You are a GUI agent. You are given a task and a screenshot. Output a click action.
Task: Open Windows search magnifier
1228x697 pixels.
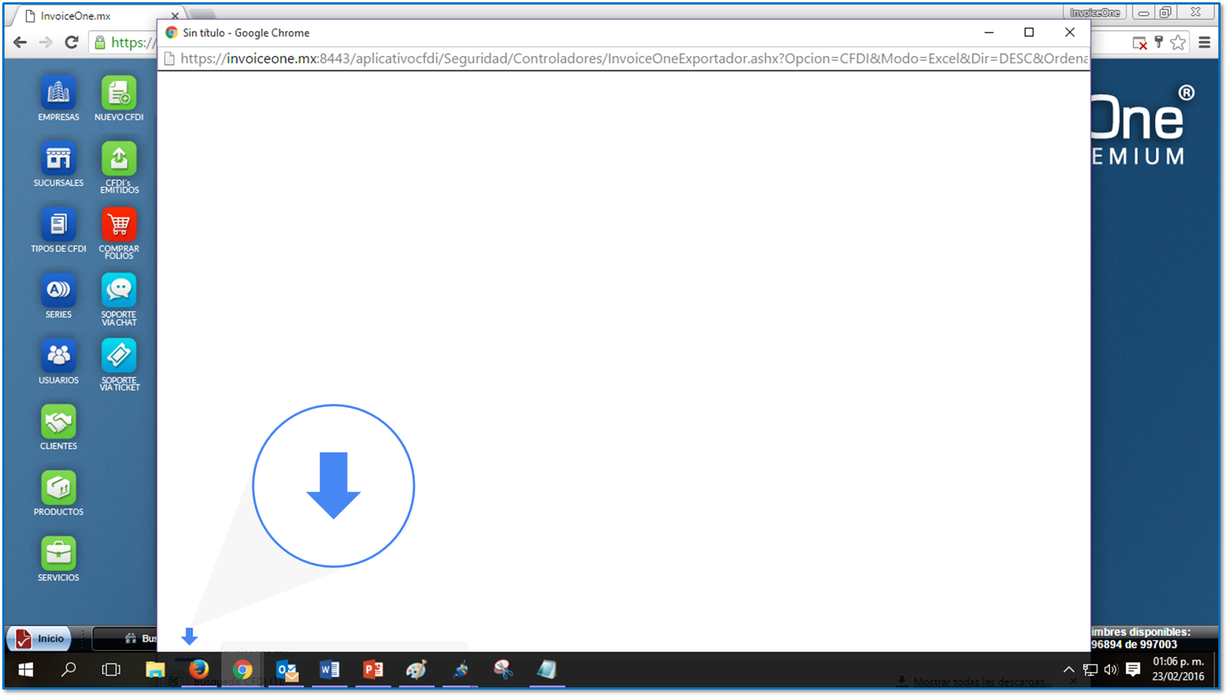(x=68, y=670)
